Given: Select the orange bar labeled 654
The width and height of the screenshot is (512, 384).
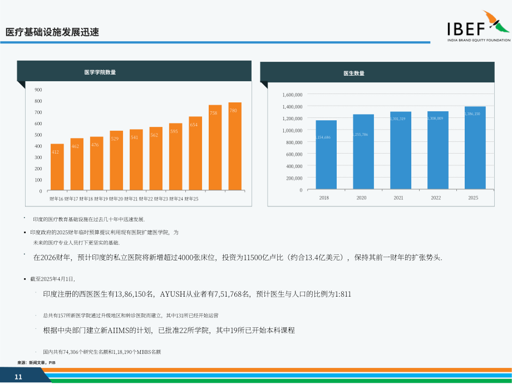Looking at the screenshot, I should [x=195, y=154].
